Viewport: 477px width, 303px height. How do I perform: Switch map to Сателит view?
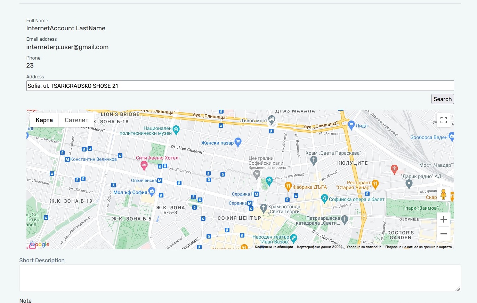click(x=76, y=120)
